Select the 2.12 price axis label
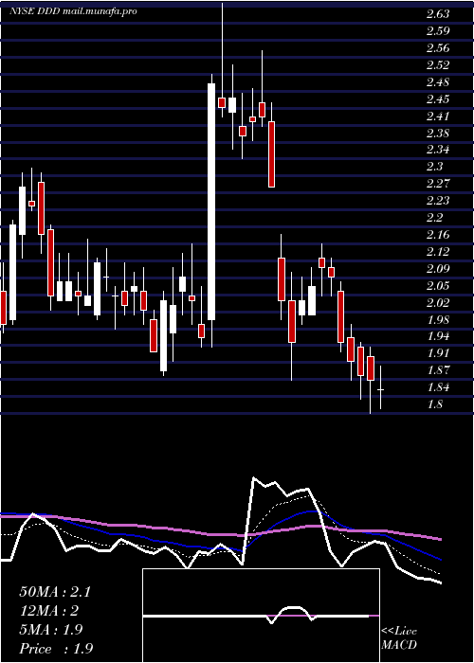 (438, 252)
